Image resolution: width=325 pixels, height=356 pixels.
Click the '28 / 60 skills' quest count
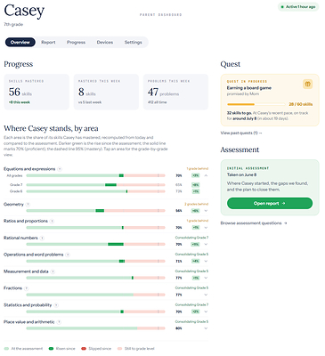[301, 104]
